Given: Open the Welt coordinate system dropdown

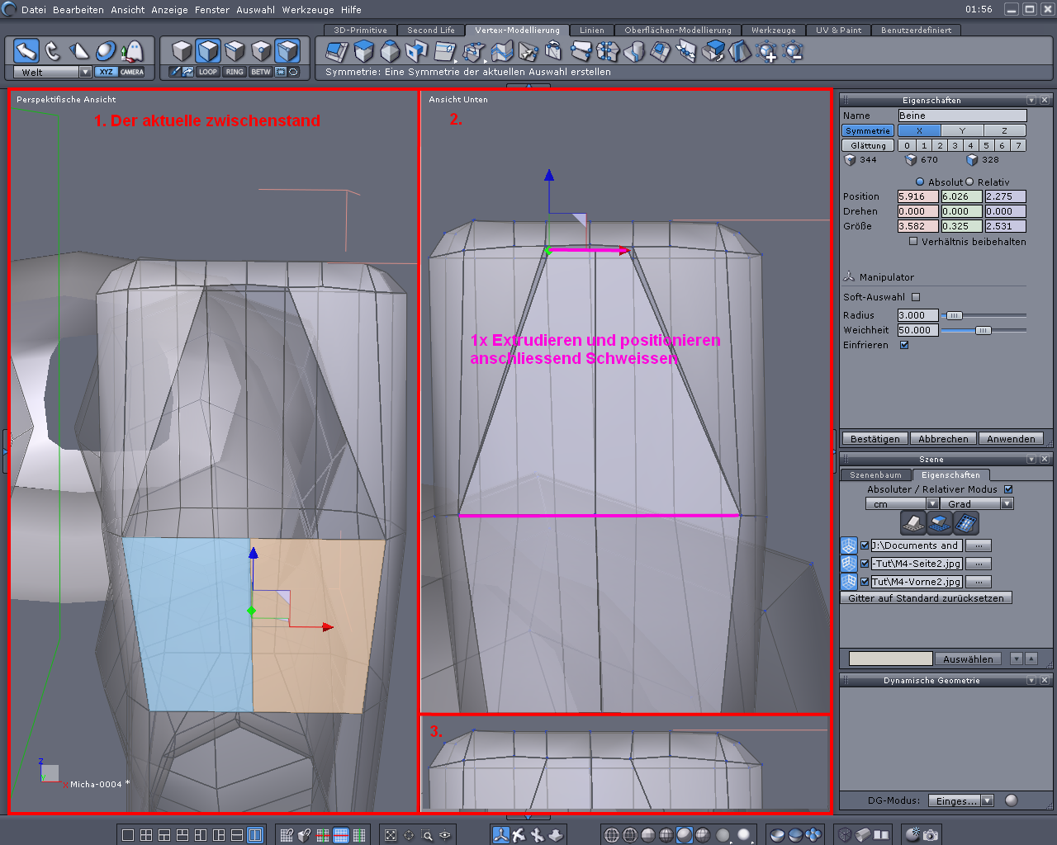Looking at the screenshot, I should click(85, 73).
